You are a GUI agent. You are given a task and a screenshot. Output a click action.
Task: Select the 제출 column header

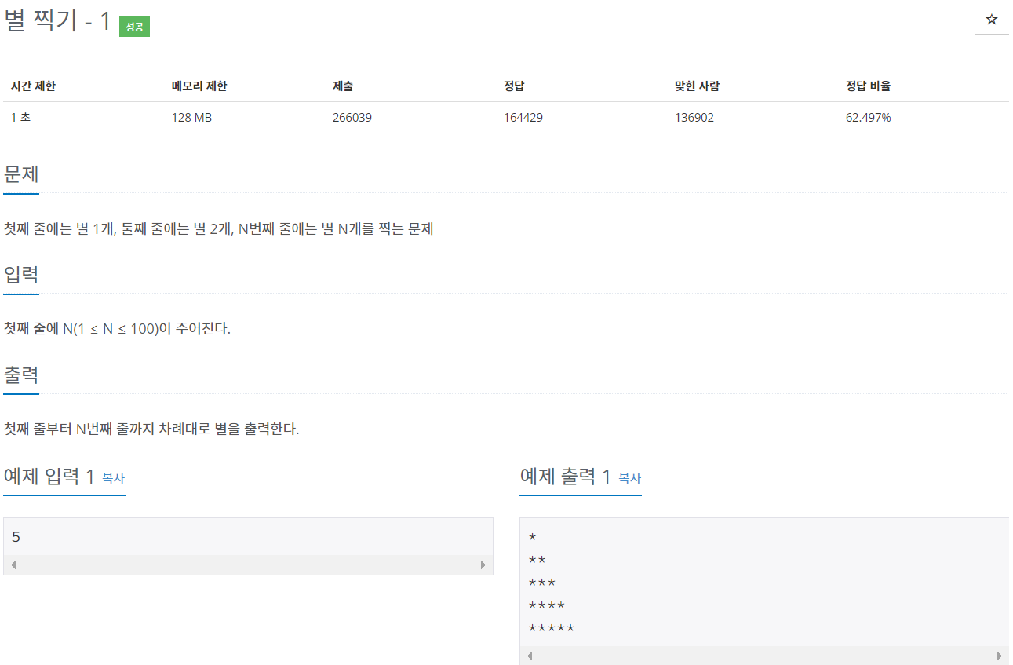(x=342, y=86)
